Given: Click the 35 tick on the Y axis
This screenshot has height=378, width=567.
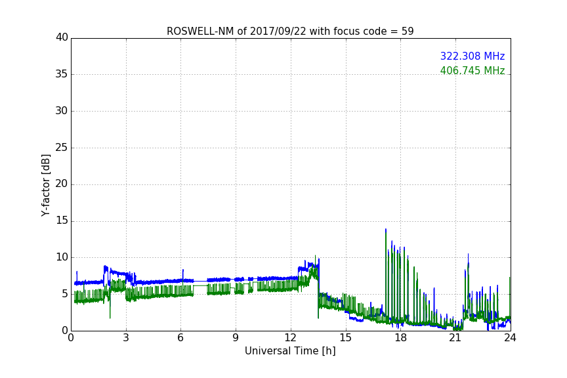Looking at the screenshot, I should [x=62, y=74].
